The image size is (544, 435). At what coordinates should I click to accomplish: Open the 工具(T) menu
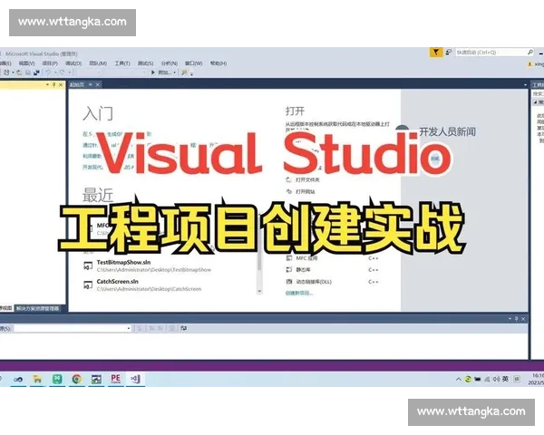pos(122,63)
